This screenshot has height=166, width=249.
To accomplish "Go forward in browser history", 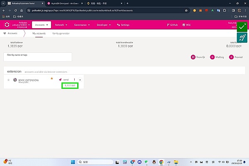I will pos(10,10).
